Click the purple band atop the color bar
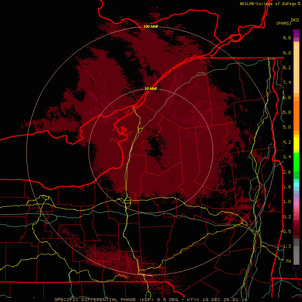 point(296,34)
